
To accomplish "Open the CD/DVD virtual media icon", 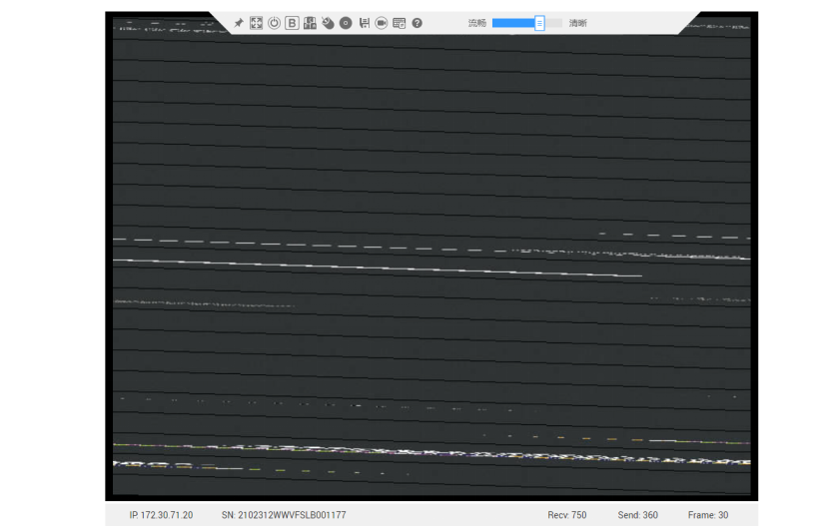I will click(346, 23).
